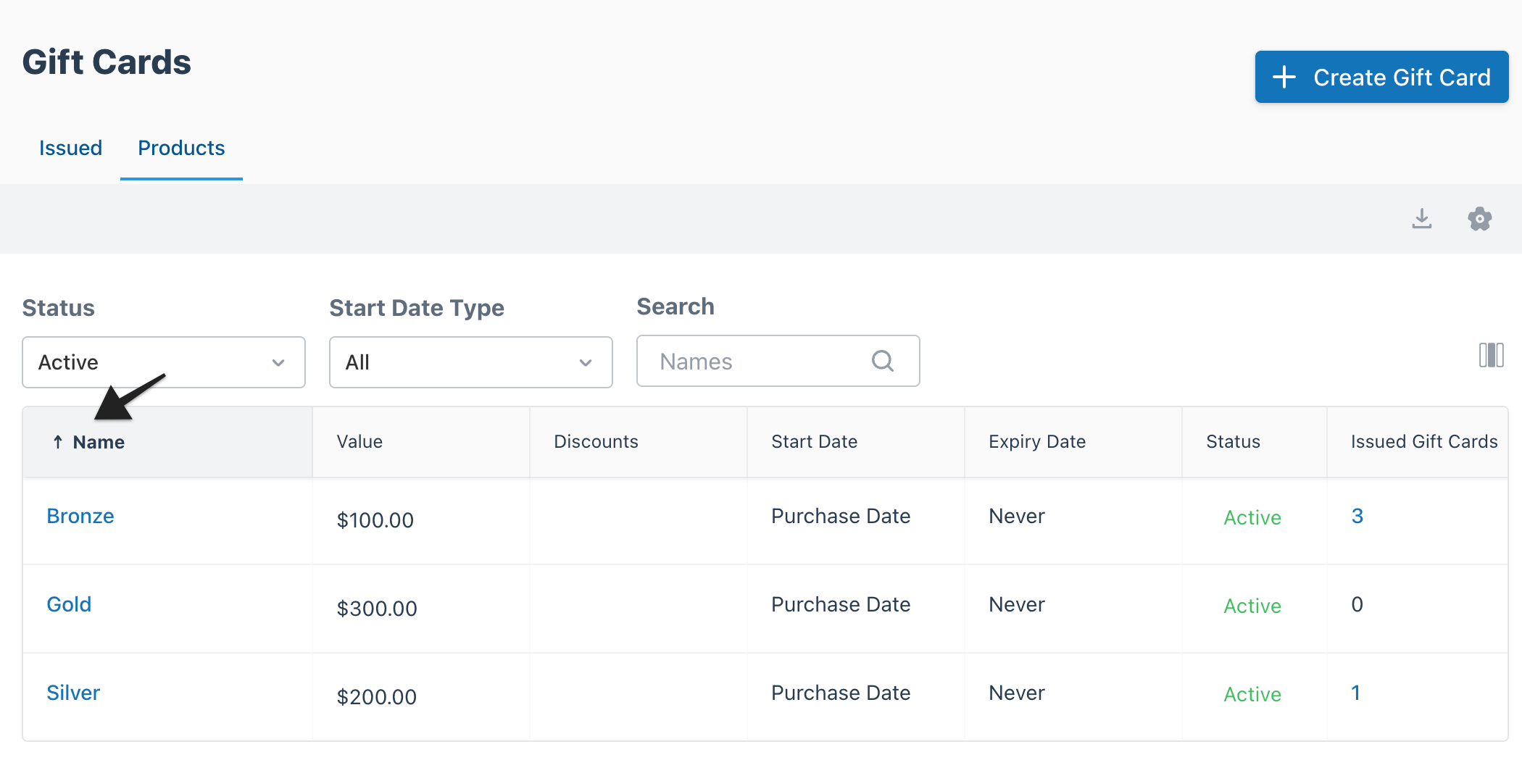
Task: Click Purchase Date in the Gold row
Action: (x=841, y=604)
